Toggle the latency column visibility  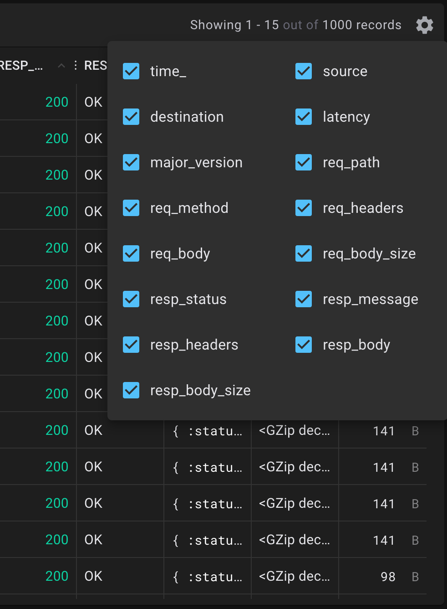pos(303,117)
